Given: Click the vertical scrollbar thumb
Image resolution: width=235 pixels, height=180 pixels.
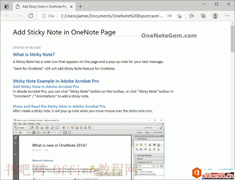Looking at the screenshot, I should coord(233,39).
